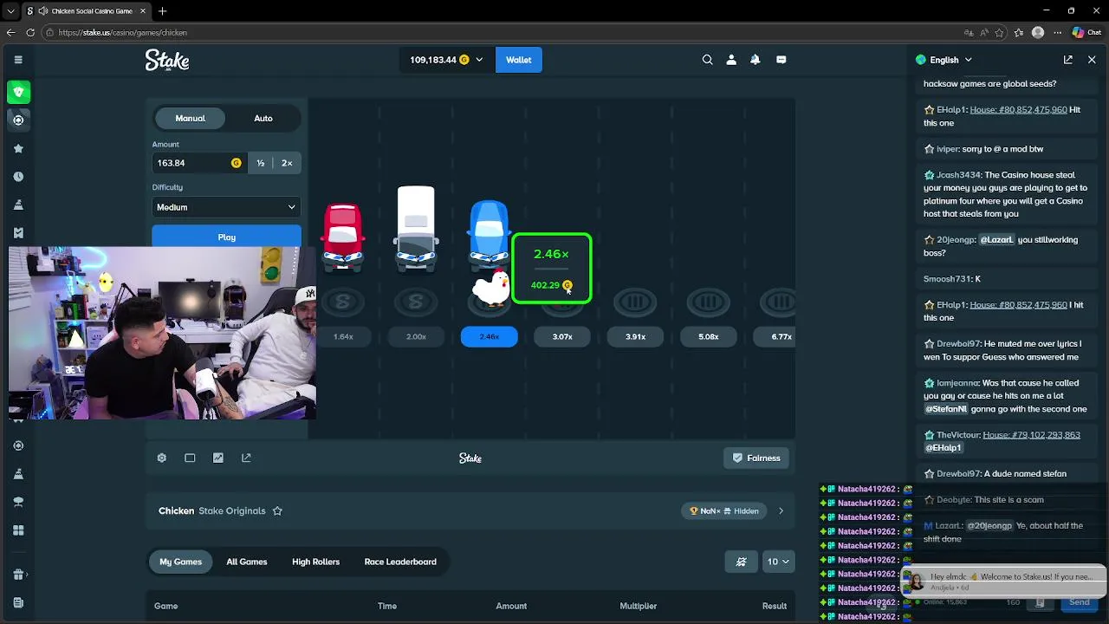Open the Wallet
The height and width of the screenshot is (624, 1109).
(x=519, y=60)
